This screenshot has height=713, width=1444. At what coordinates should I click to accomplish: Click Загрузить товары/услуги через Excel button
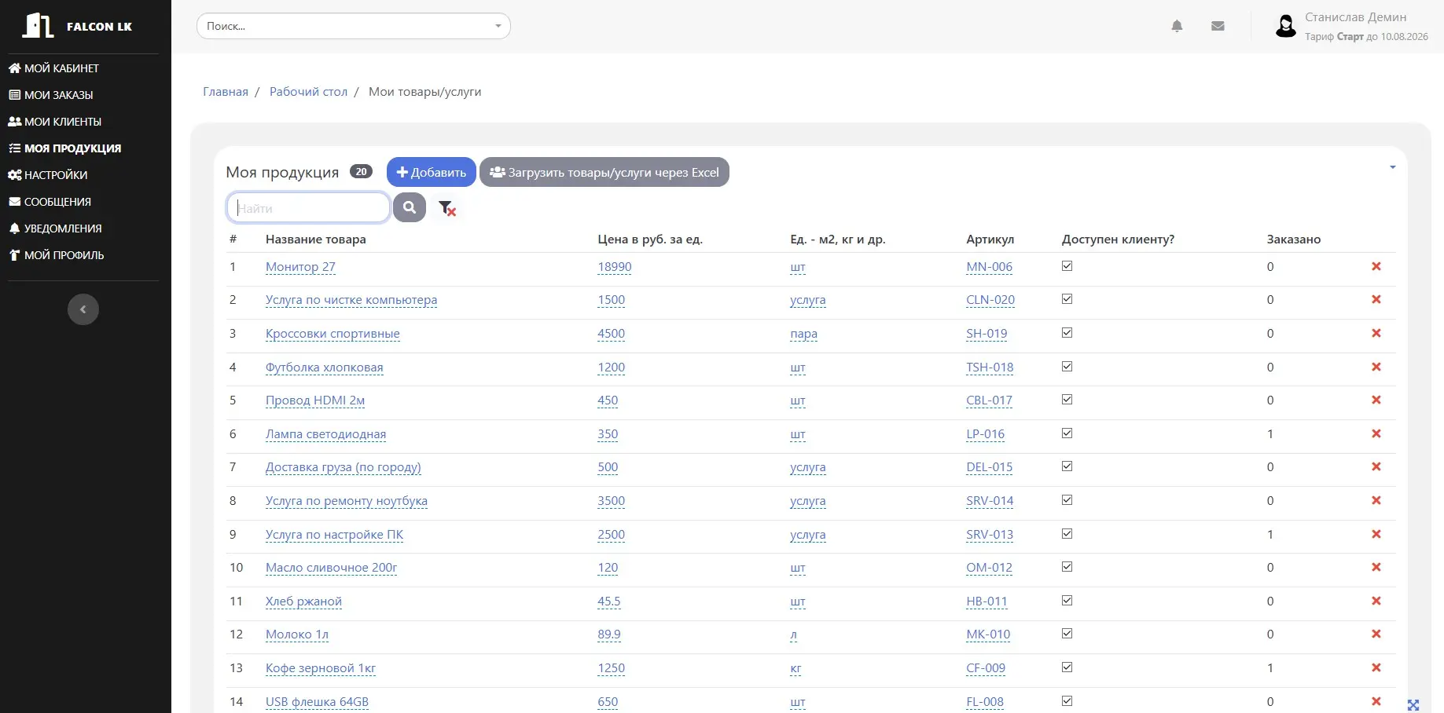tap(604, 172)
